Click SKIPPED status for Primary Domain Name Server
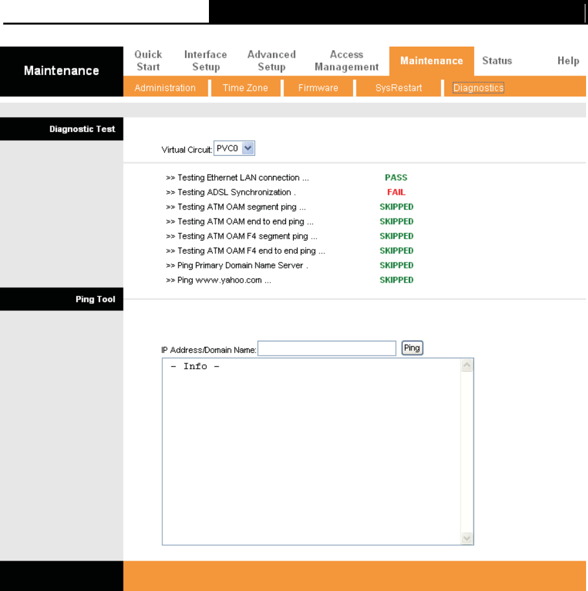 click(397, 265)
